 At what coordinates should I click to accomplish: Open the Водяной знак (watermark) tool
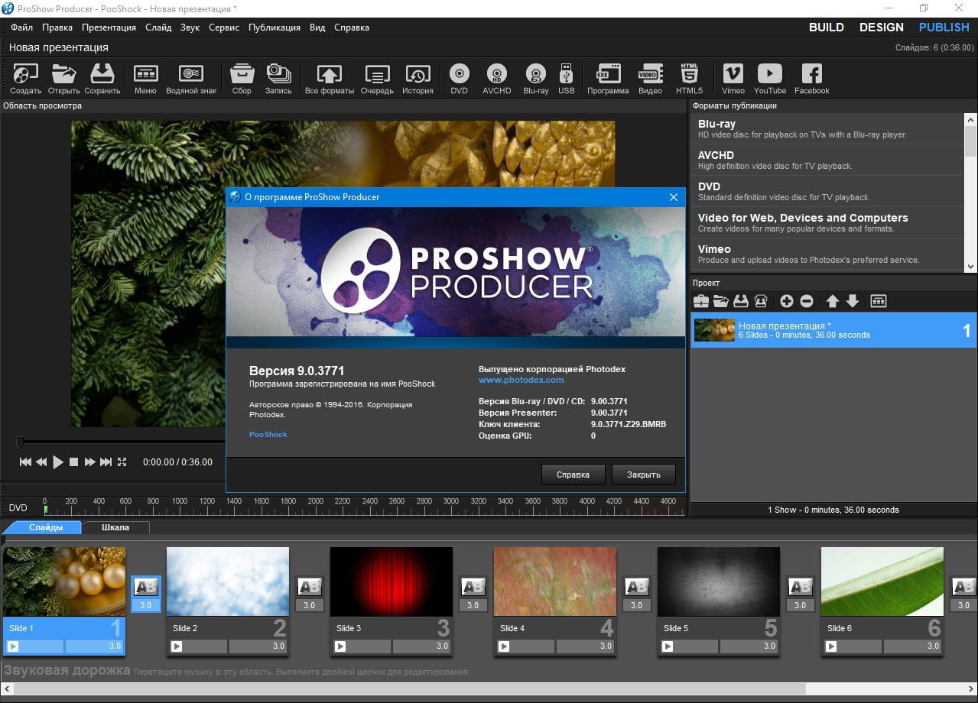191,75
